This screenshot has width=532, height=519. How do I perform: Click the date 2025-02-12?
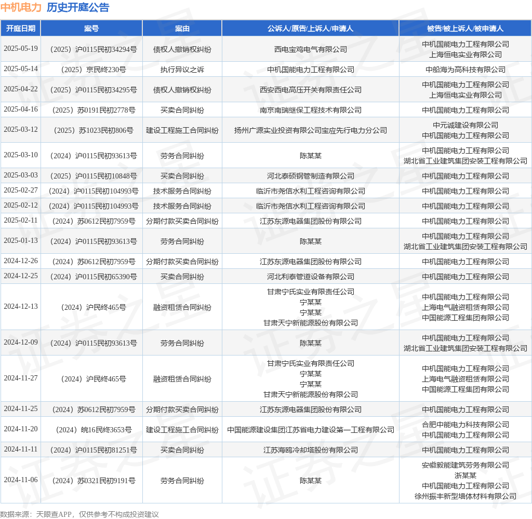(21, 206)
